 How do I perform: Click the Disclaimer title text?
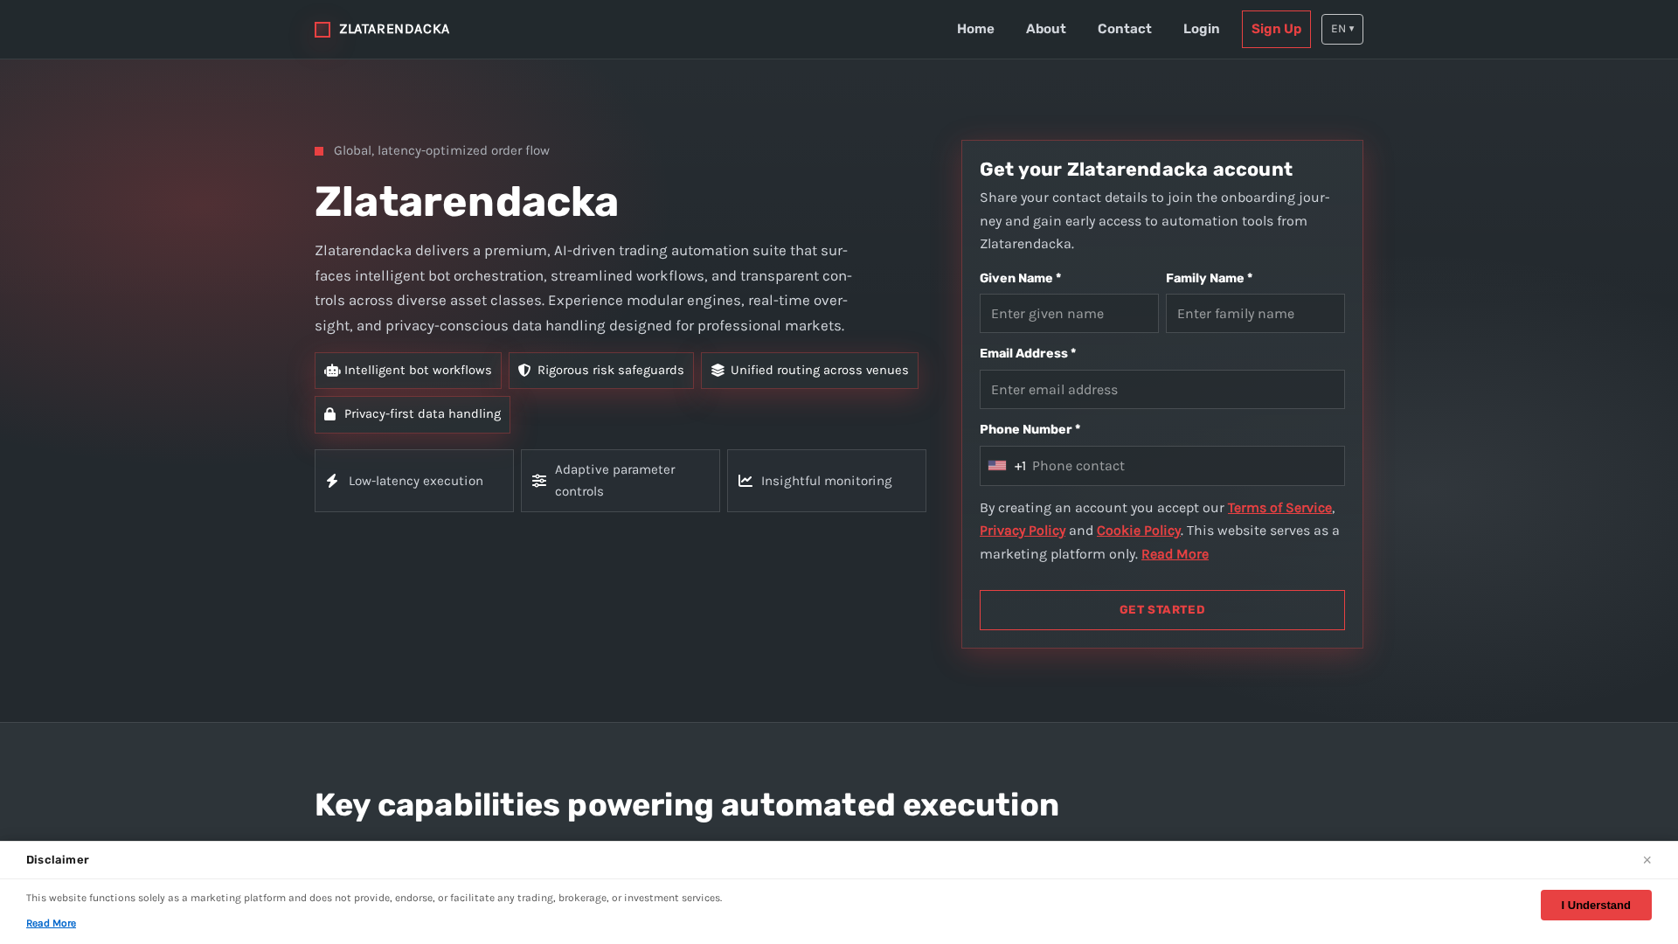coord(58,860)
